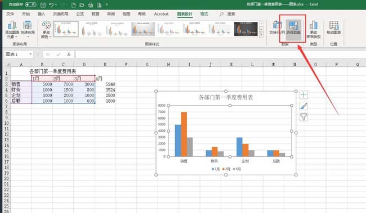Switch to the 格式 (Format) tab
The width and height of the screenshot is (366, 213).
(204, 14)
